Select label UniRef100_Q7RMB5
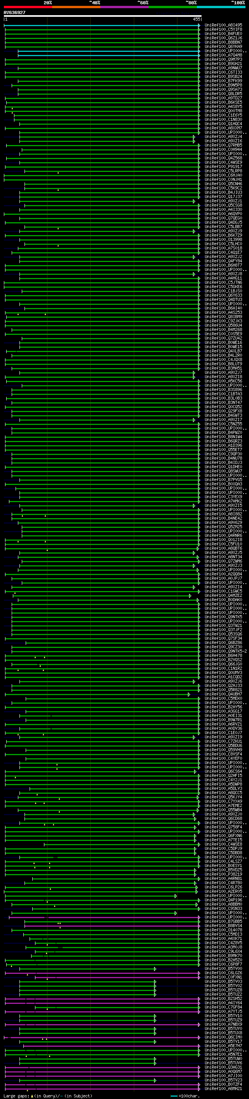Image resolution: width=249 pixels, height=1099 pixels. (223, 145)
